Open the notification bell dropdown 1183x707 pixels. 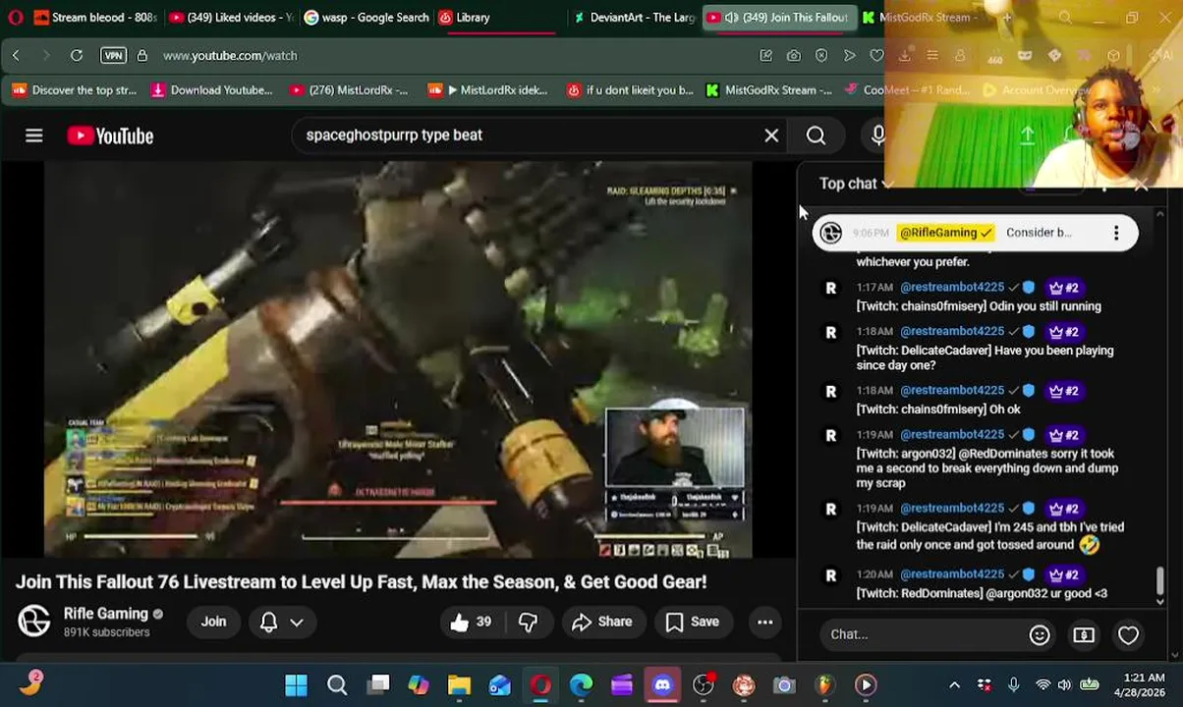[280, 622]
